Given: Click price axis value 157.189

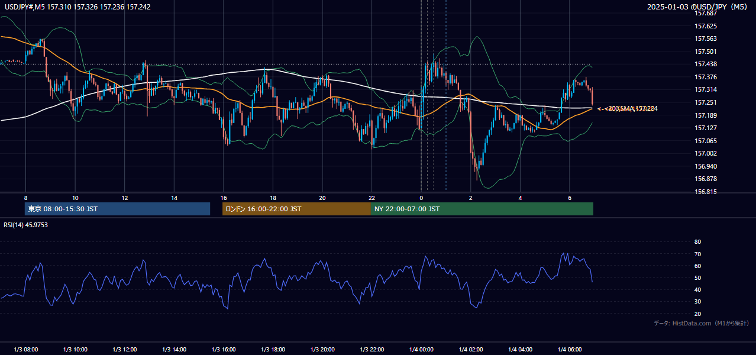Looking at the screenshot, I should coord(706,115).
